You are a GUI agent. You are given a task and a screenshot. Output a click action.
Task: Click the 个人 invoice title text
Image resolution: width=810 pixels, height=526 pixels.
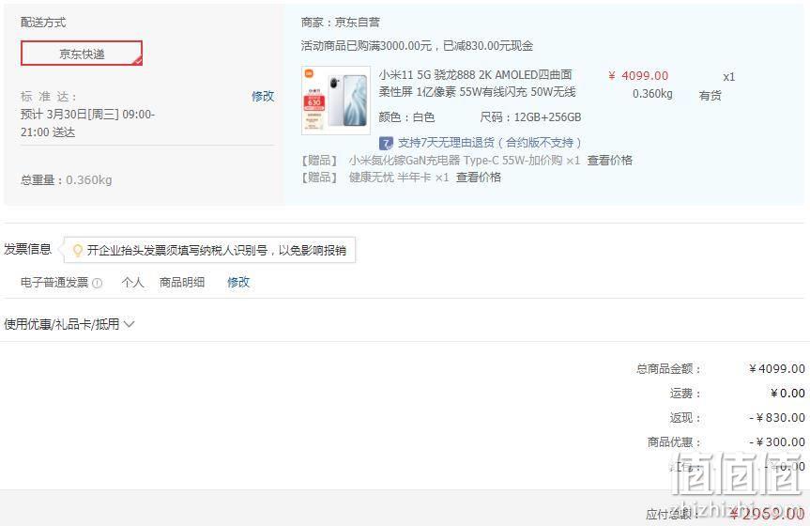click(132, 282)
